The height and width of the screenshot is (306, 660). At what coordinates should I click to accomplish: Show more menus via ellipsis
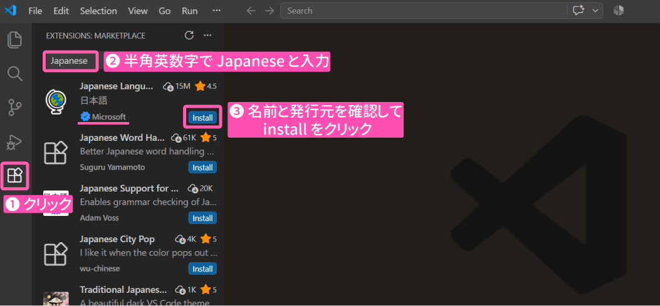pyautogui.click(x=217, y=11)
